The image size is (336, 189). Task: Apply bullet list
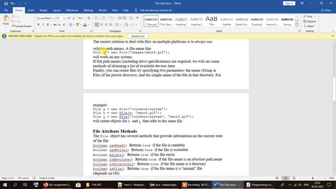pyautogui.click(x=97, y=18)
